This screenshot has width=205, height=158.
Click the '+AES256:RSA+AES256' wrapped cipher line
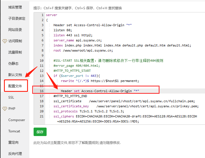point(98,121)
